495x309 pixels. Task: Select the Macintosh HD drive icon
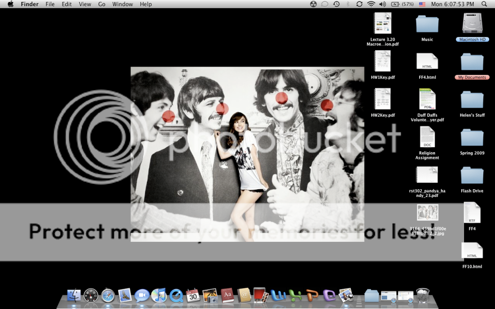472,24
